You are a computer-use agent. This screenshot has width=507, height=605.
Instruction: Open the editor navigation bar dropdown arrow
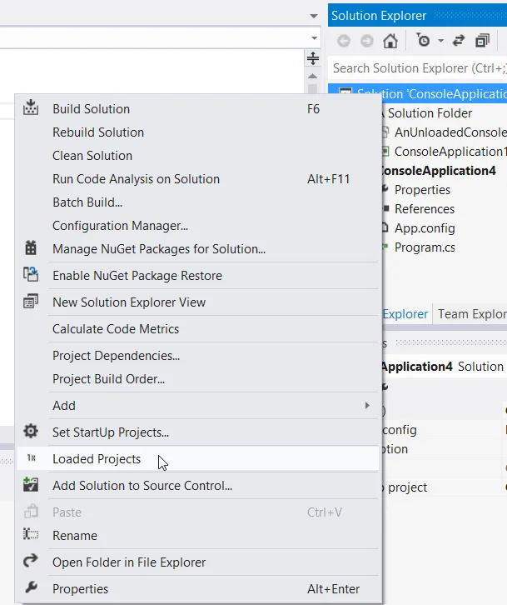[x=314, y=37]
